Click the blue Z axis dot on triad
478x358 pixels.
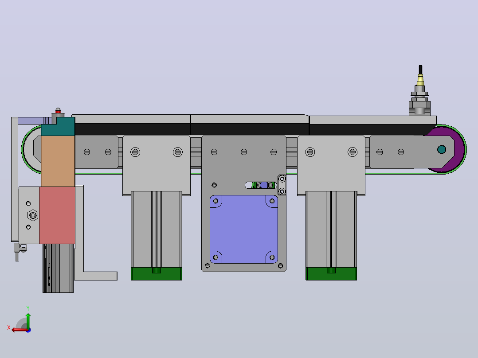(x=29, y=330)
